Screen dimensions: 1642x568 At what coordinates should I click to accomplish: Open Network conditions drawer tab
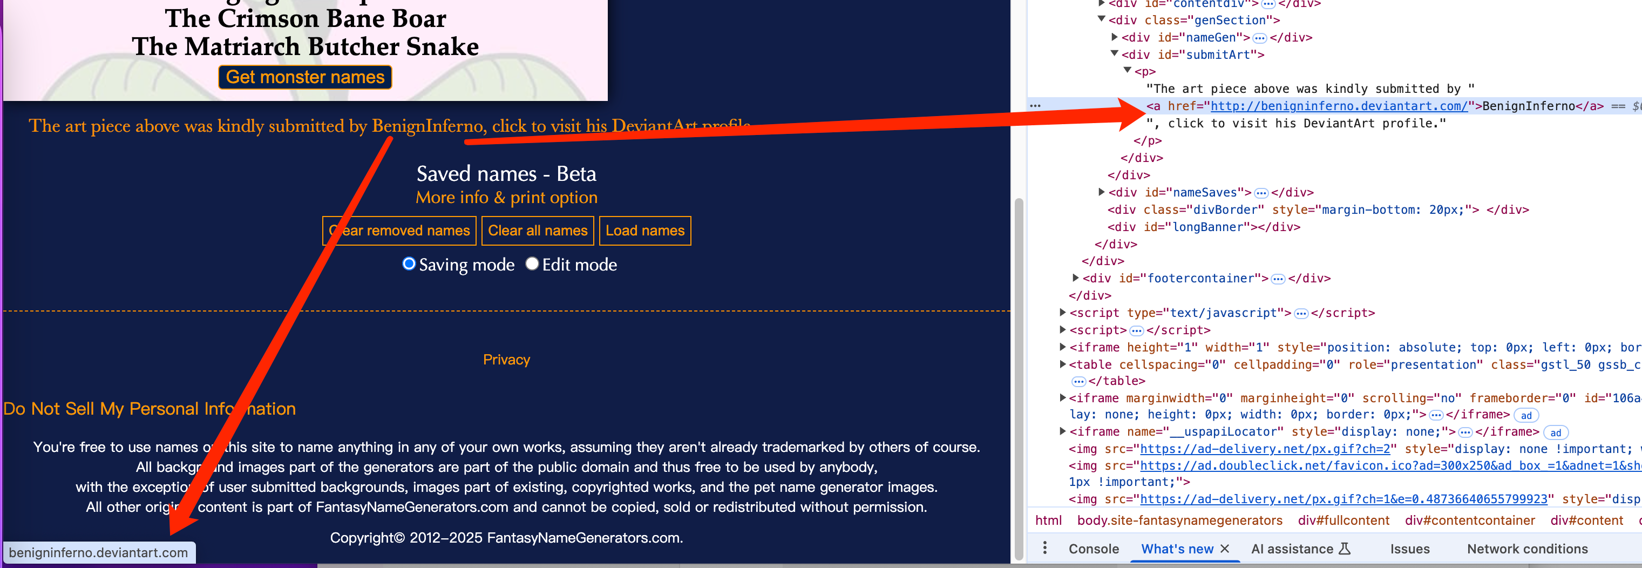[x=1527, y=549]
